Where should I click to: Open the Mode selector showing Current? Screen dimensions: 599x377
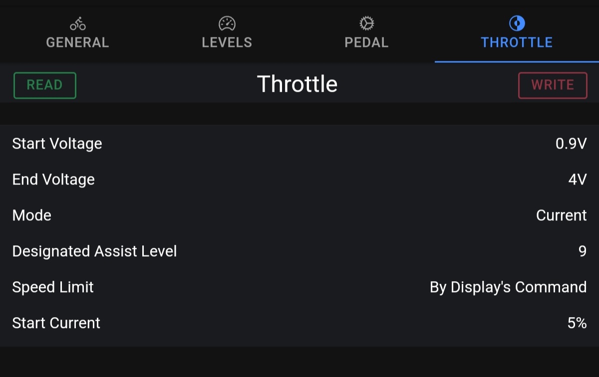561,215
